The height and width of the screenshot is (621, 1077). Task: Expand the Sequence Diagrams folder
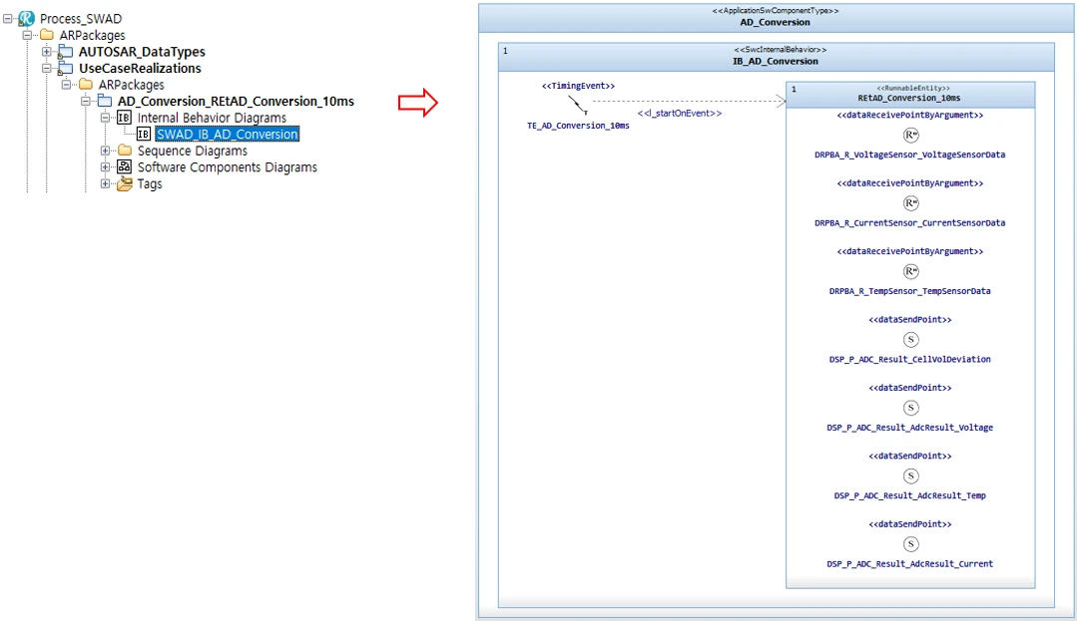coord(105,151)
